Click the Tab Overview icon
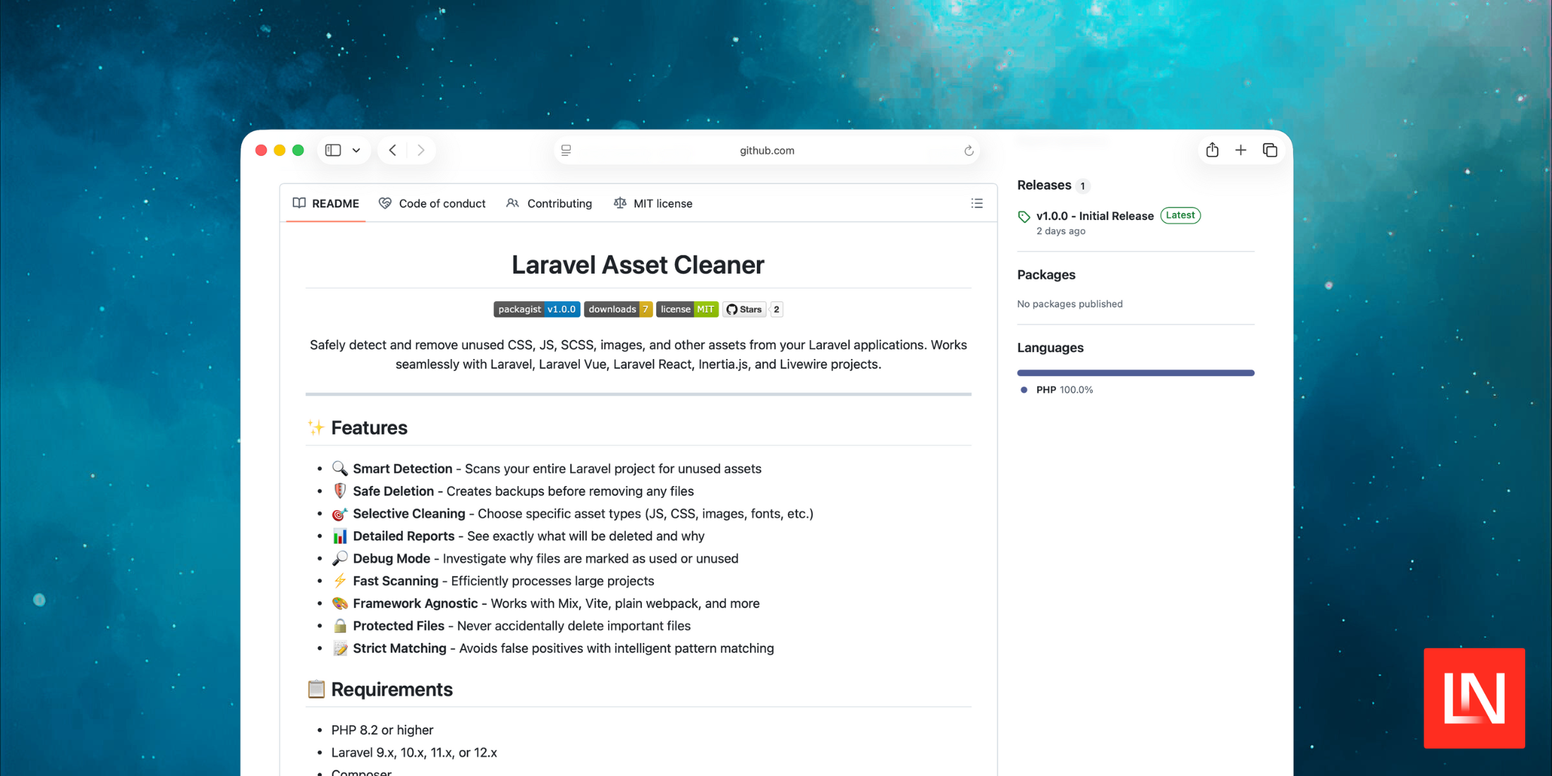 (x=1270, y=150)
